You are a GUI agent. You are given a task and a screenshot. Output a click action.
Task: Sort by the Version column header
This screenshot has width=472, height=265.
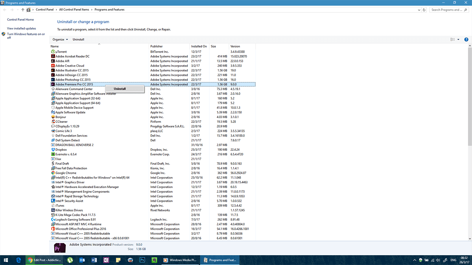point(242,46)
